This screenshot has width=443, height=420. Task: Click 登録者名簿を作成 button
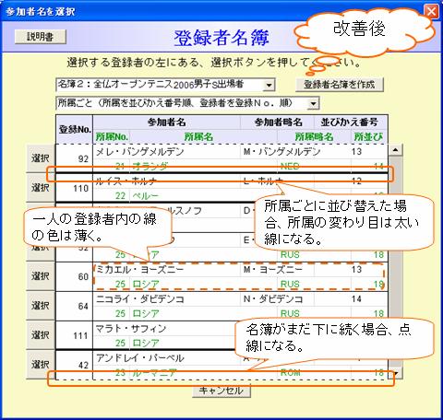(x=340, y=84)
